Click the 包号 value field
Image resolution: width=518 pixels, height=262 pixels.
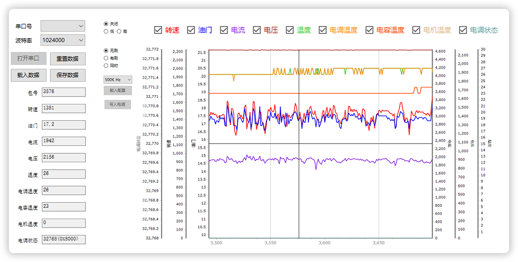(x=63, y=92)
